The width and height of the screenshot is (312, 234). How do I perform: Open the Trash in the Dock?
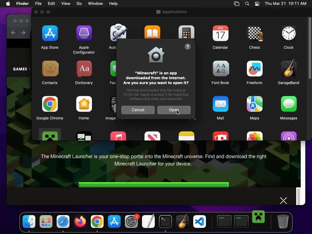pos(283,222)
